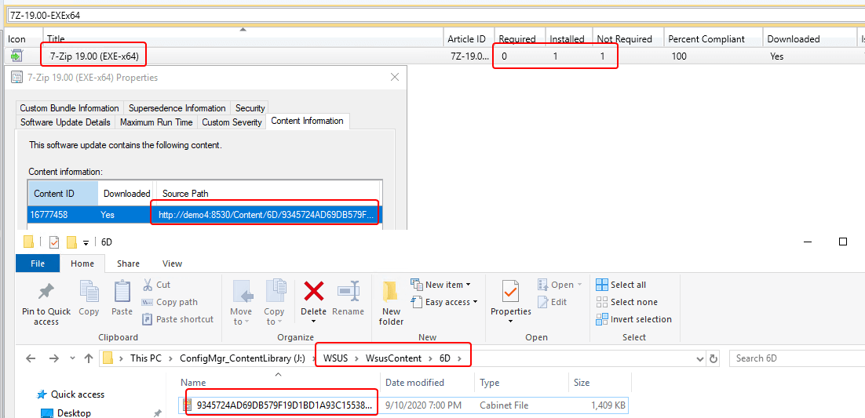This screenshot has height=418, width=865.
Task: Click the Paste icon in ribbon
Action: click(x=122, y=292)
